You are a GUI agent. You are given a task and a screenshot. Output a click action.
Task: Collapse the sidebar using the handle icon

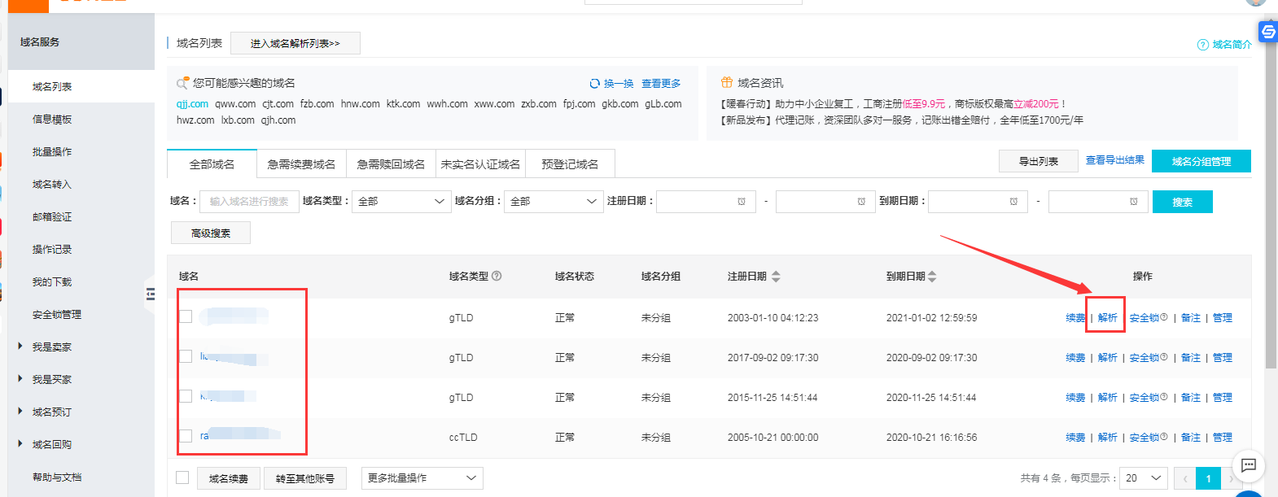point(151,294)
